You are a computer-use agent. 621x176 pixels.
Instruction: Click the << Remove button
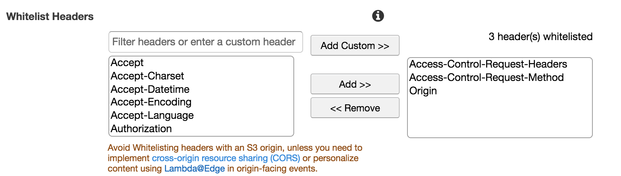point(355,108)
